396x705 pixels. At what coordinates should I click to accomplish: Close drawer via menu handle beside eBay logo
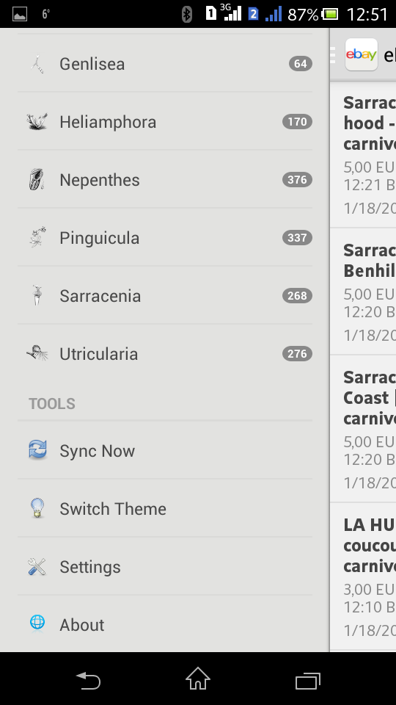tap(333, 54)
